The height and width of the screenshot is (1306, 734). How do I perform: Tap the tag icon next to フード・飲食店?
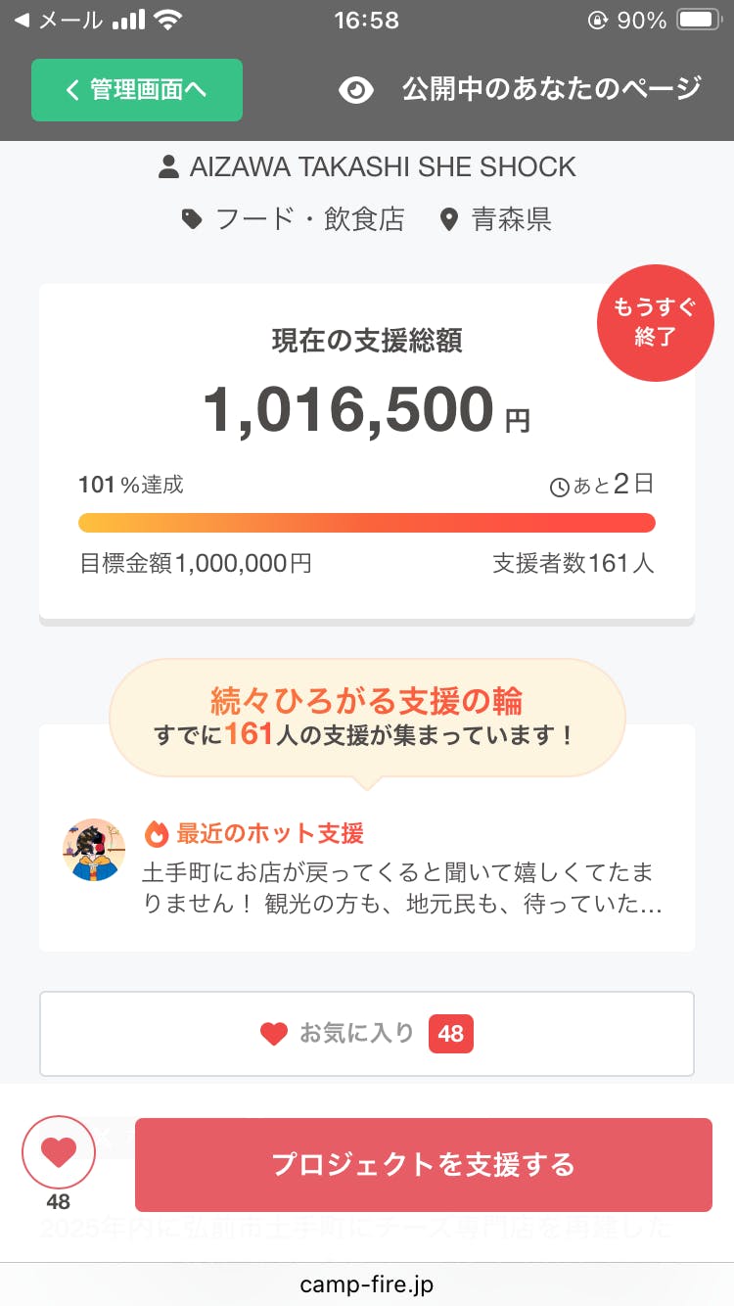point(193,219)
